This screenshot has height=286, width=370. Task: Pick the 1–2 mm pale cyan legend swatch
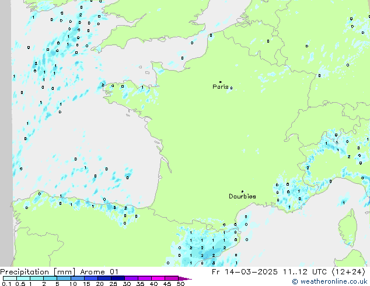37,278
